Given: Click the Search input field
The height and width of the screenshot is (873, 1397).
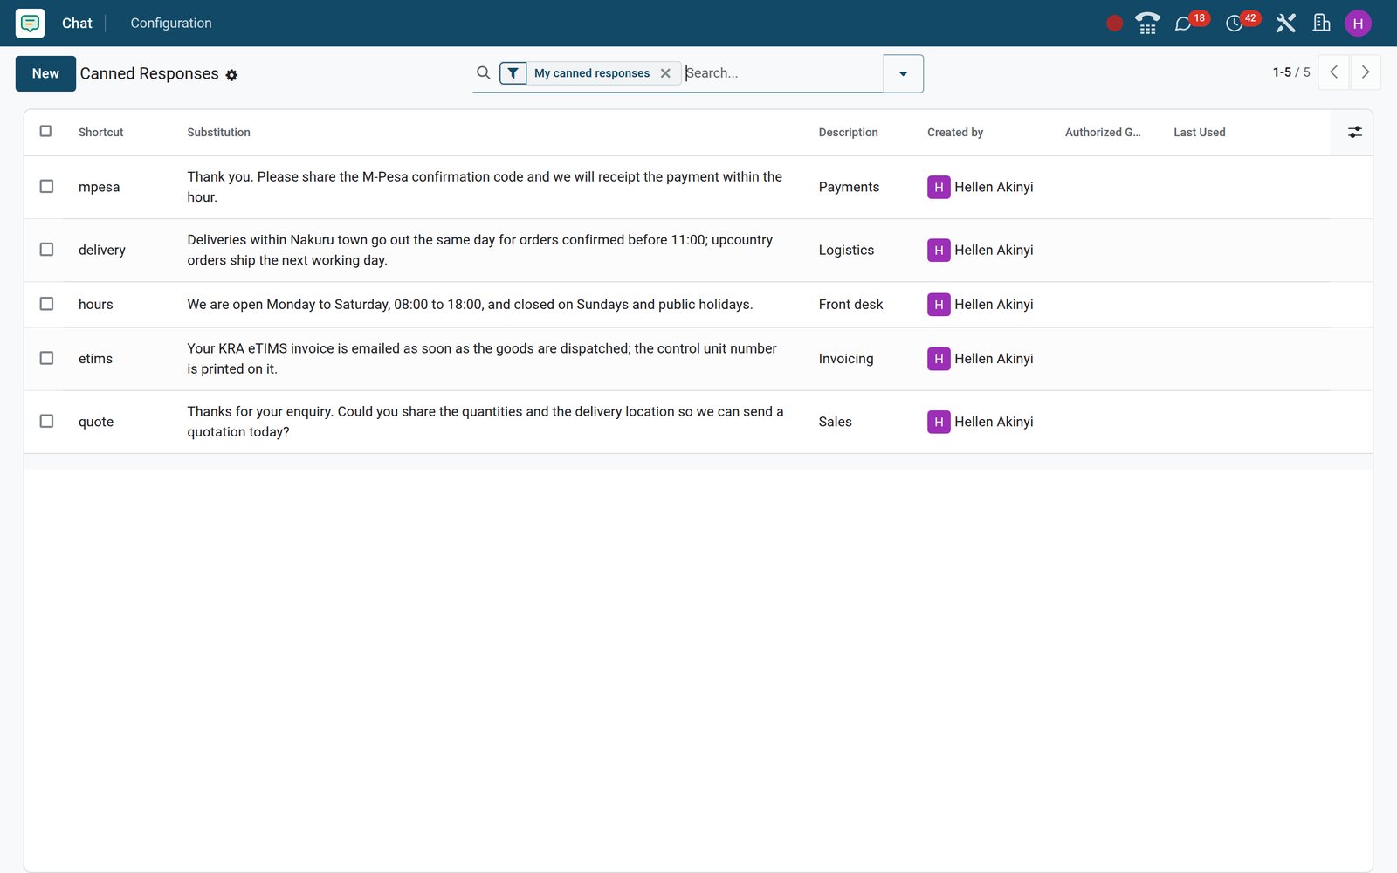Looking at the screenshot, I should [x=782, y=73].
